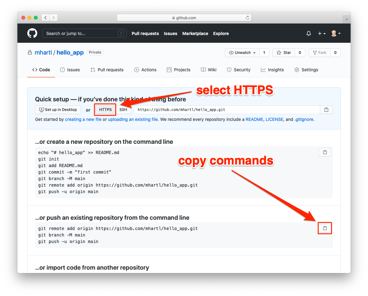Copy the repository URL to clipboard

326,110
